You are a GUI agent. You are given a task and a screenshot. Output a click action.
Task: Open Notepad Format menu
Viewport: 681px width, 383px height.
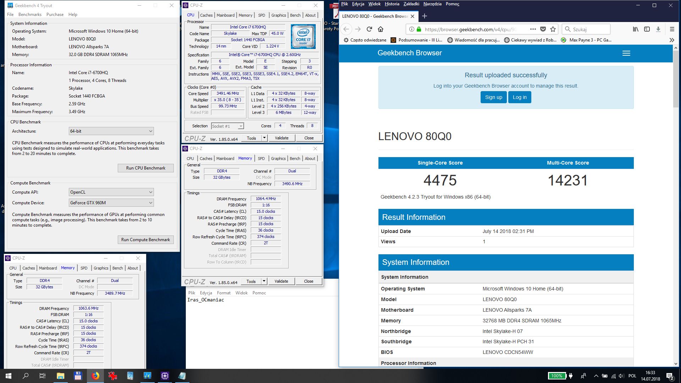(224, 293)
